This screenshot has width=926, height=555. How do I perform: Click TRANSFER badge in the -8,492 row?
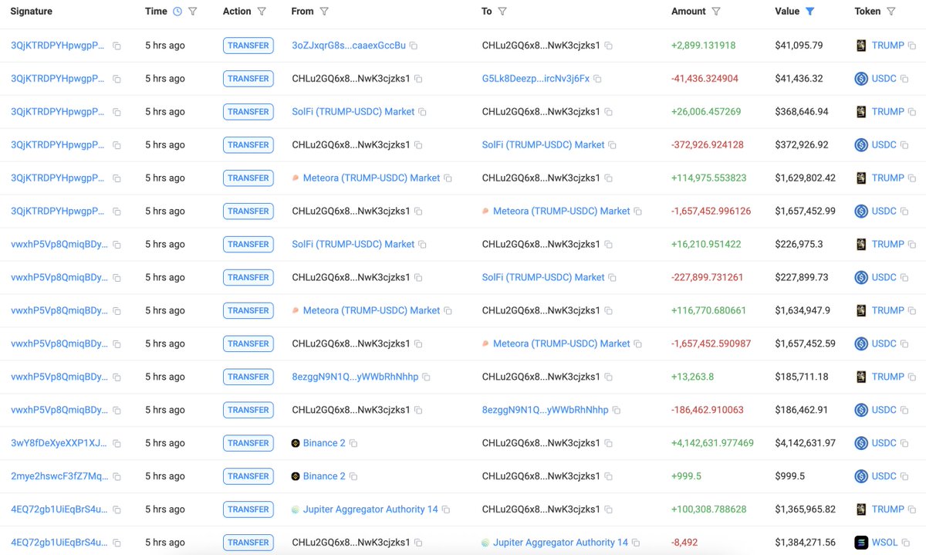click(x=248, y=543)
